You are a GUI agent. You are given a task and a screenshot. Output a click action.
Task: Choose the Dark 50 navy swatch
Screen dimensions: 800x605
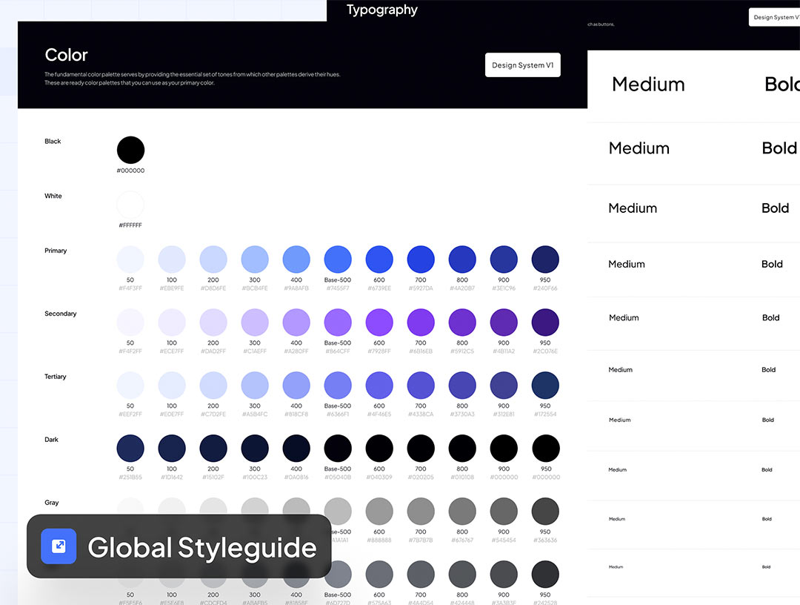[130, 449]
